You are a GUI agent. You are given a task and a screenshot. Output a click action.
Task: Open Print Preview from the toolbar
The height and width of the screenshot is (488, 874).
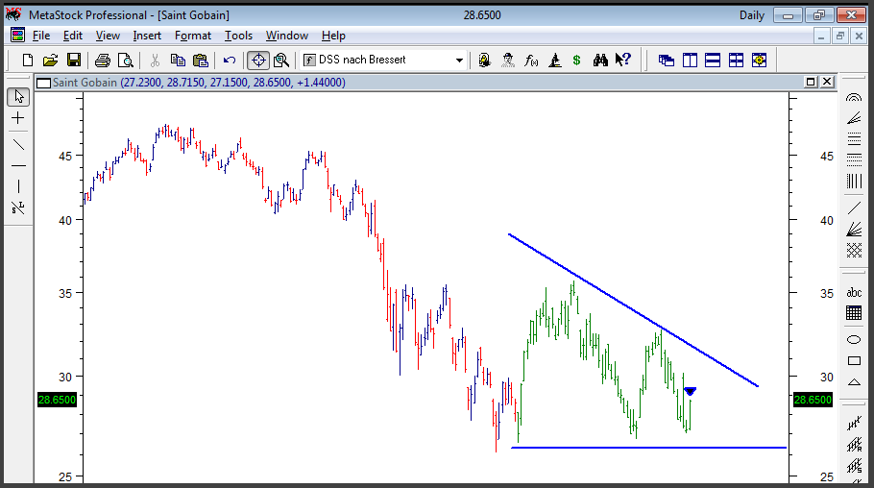click(126, 60)
